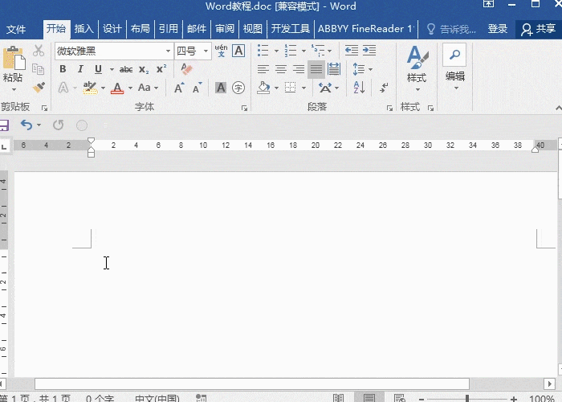Image resolution: width=562 pixels, height=402 pixels.
Task: Launch the Paragraph dialog box
Action: 389,108
